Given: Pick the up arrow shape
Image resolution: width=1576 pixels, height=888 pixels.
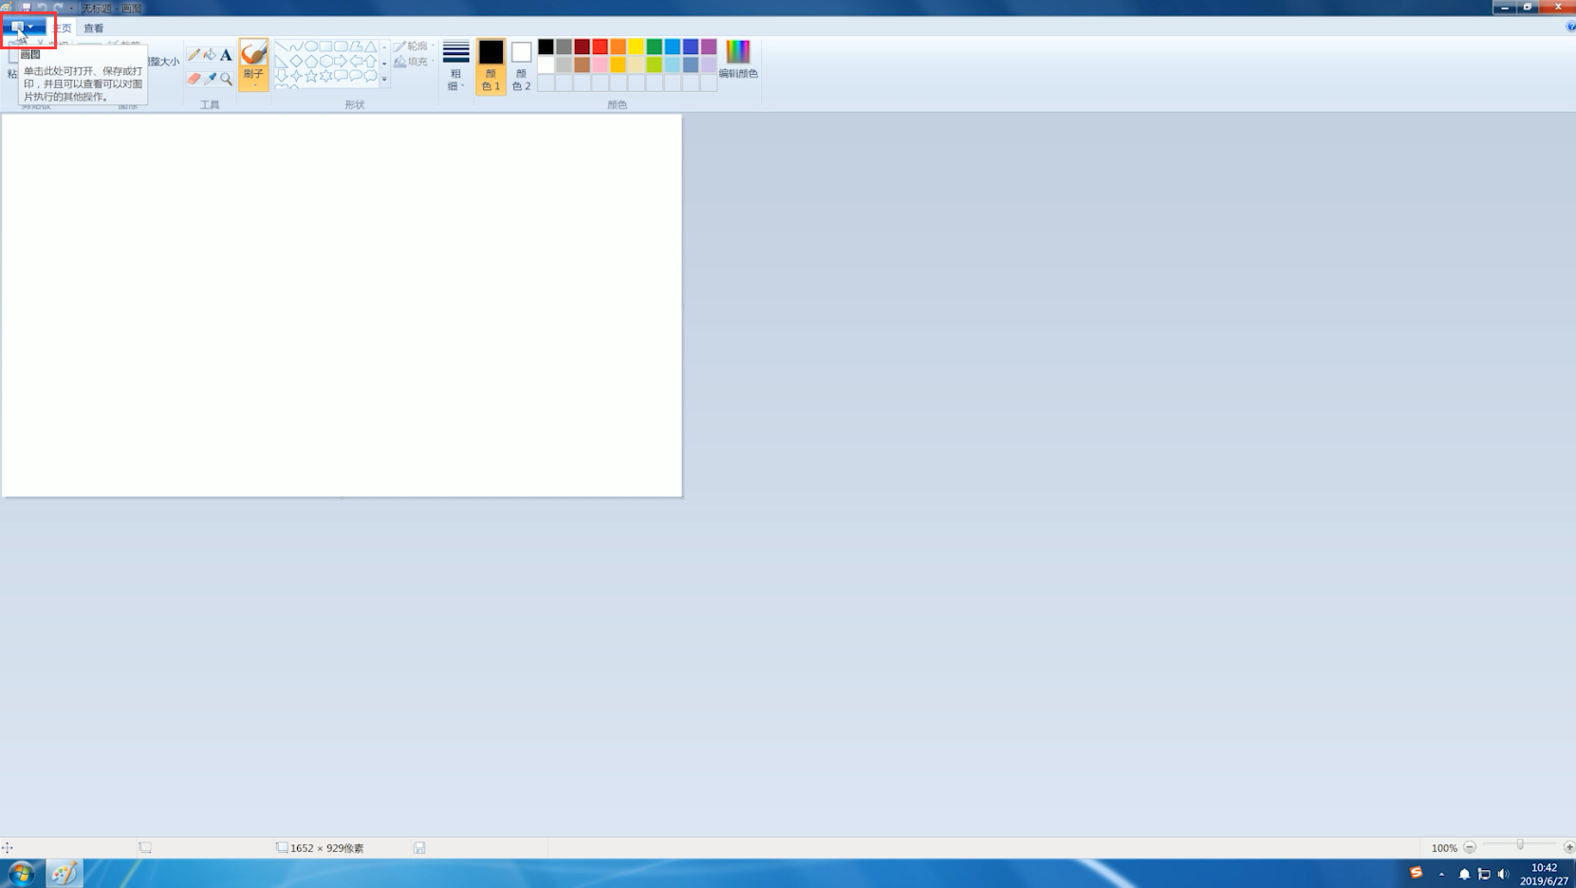Looking at the screenshot, I should [370, 62].
